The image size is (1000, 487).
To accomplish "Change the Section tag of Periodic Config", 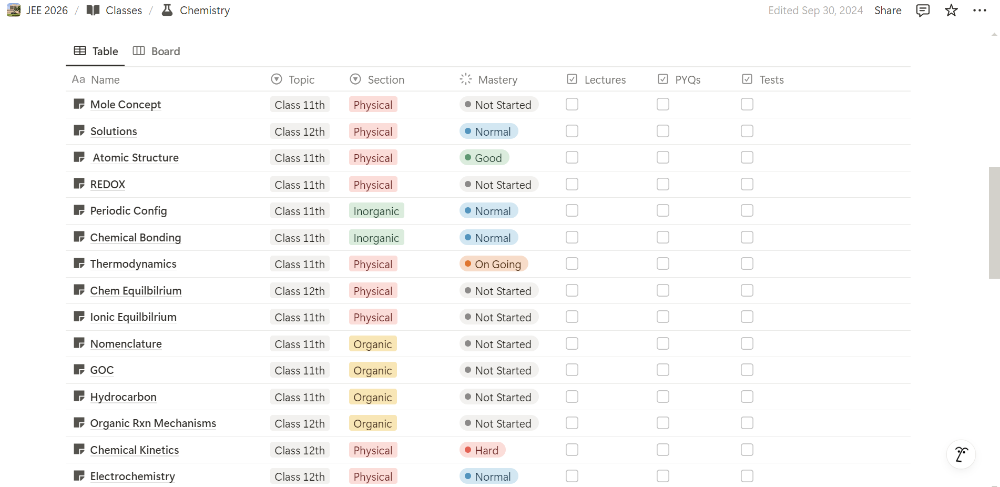I will tap(376, 211).
